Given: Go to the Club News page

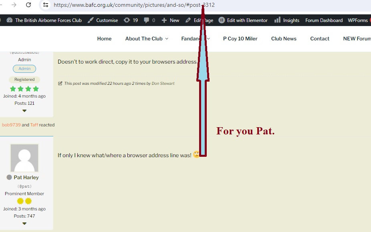Looking at the screenshot, I should [284, 38].
